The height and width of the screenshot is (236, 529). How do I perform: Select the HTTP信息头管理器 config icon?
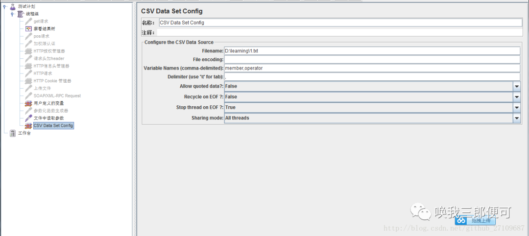point(29,66)
